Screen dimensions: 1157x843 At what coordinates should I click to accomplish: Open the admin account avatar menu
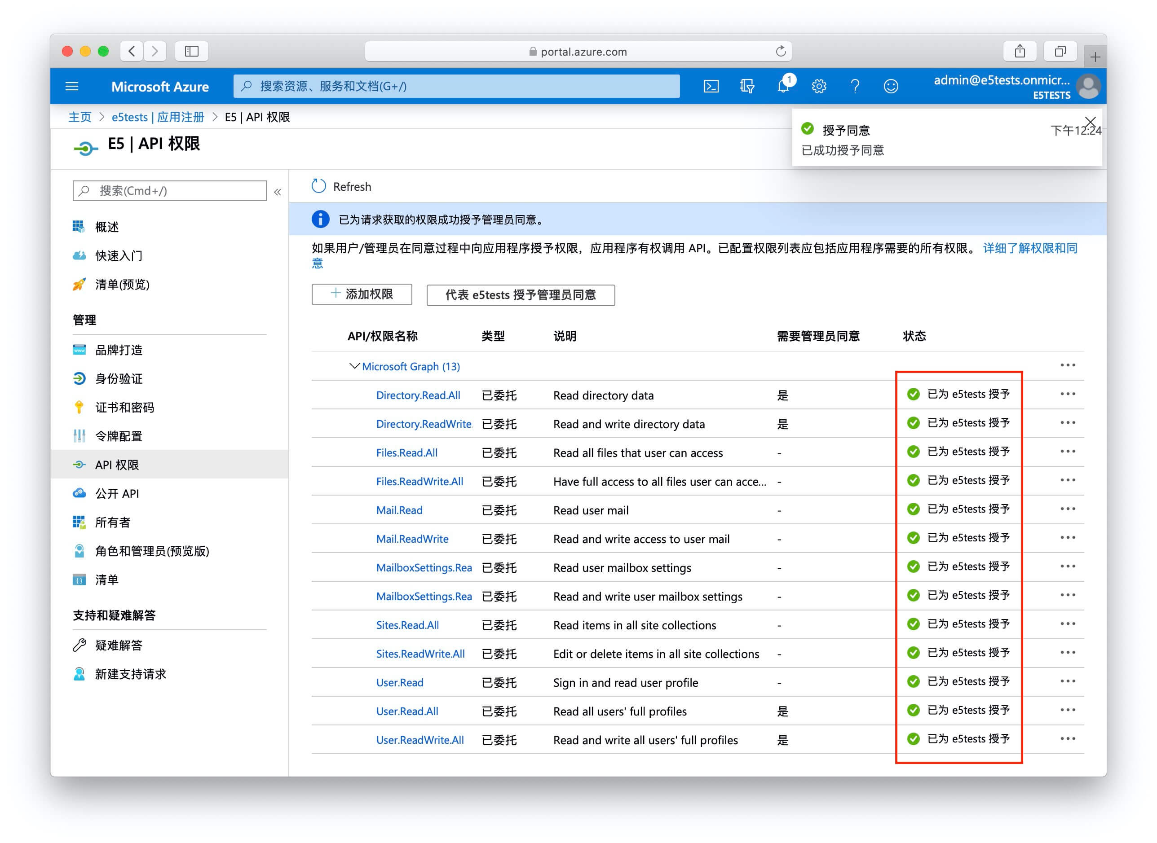coord(1088,86)
